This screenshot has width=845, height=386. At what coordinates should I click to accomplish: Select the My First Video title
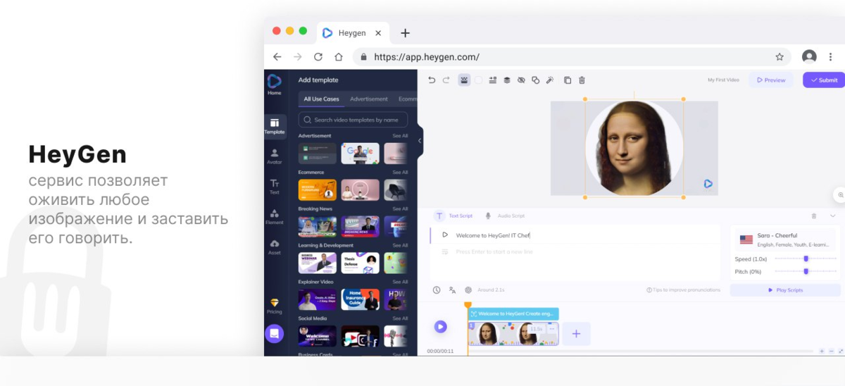[723, 80]
